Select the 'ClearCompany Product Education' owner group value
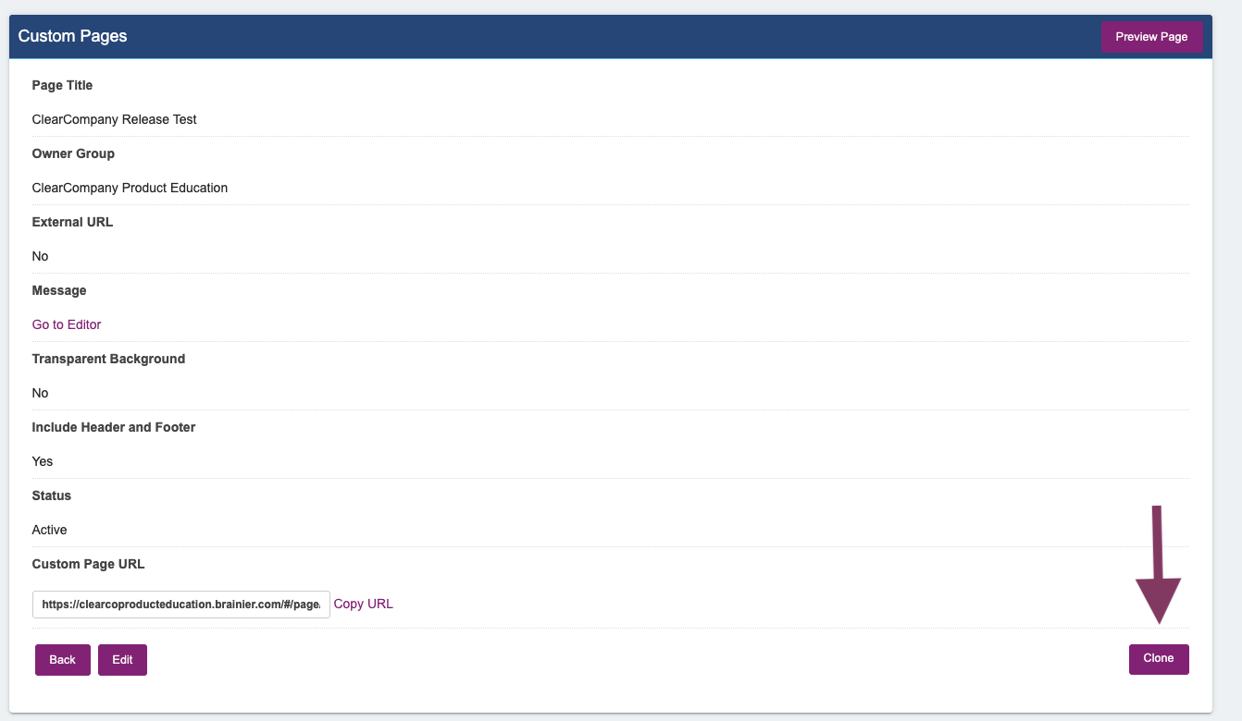The image size is (1242, 721). (x=130, y=188)
